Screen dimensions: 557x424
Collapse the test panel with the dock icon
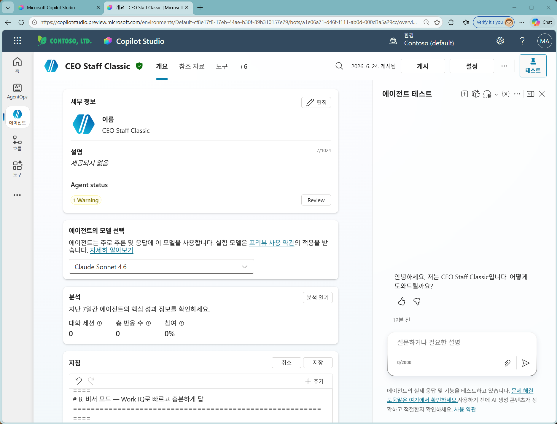(x=530, y=94)
